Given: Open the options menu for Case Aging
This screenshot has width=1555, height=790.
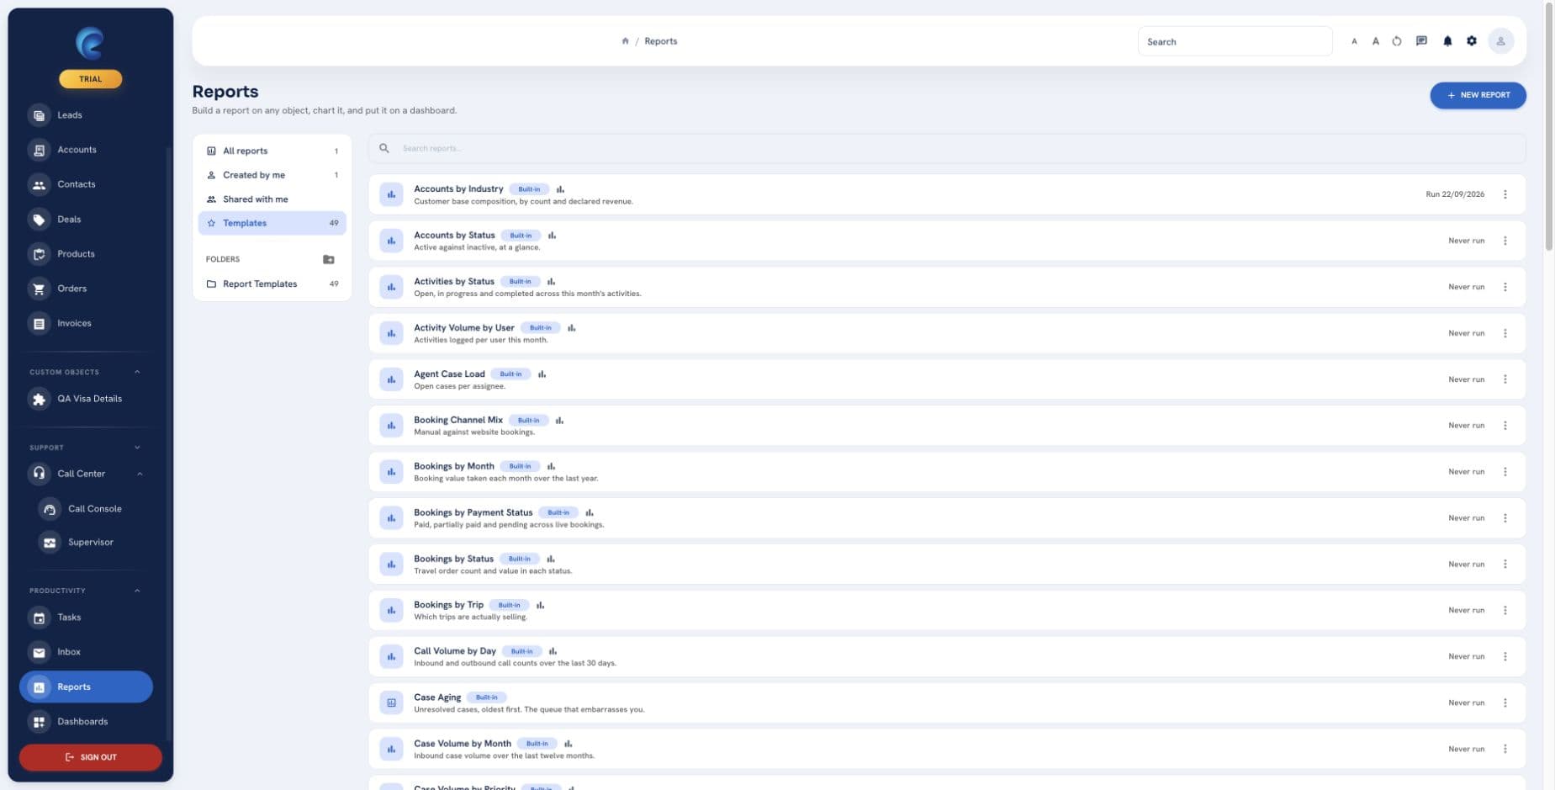Looking at the screenshot, I should pyautogui.click(x=1505, y=703).
